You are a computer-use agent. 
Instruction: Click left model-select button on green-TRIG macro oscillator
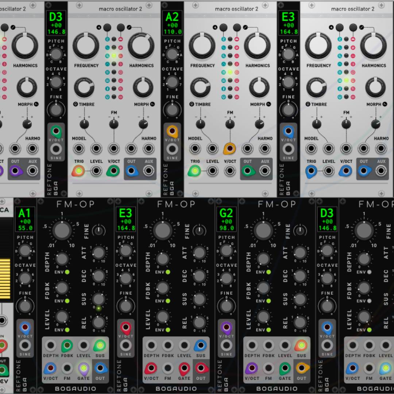click(223, 27)
